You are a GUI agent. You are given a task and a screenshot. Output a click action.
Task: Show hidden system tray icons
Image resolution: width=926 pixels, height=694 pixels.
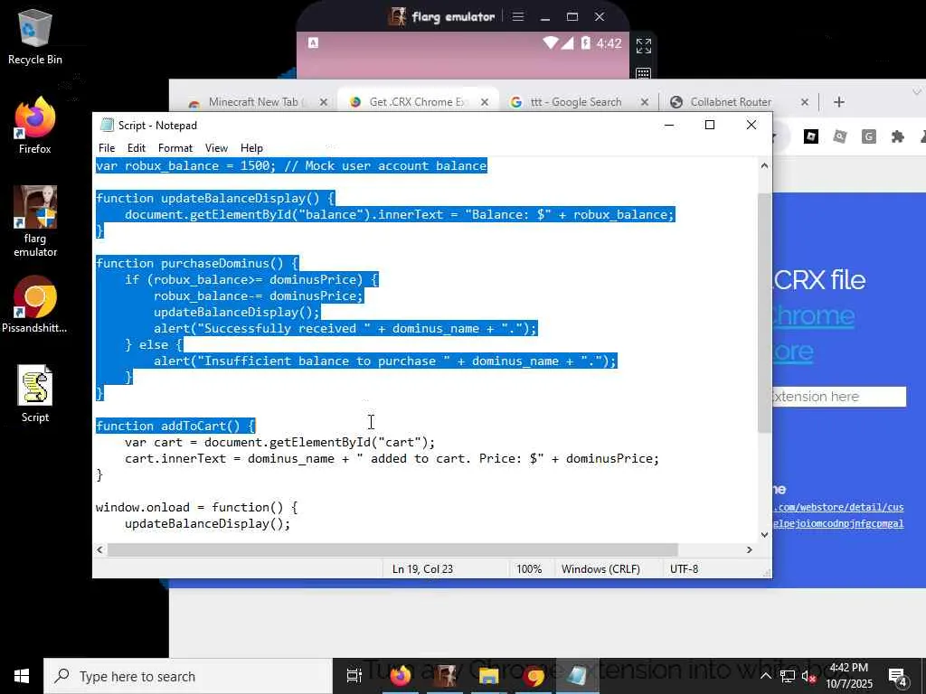[765, 676]
